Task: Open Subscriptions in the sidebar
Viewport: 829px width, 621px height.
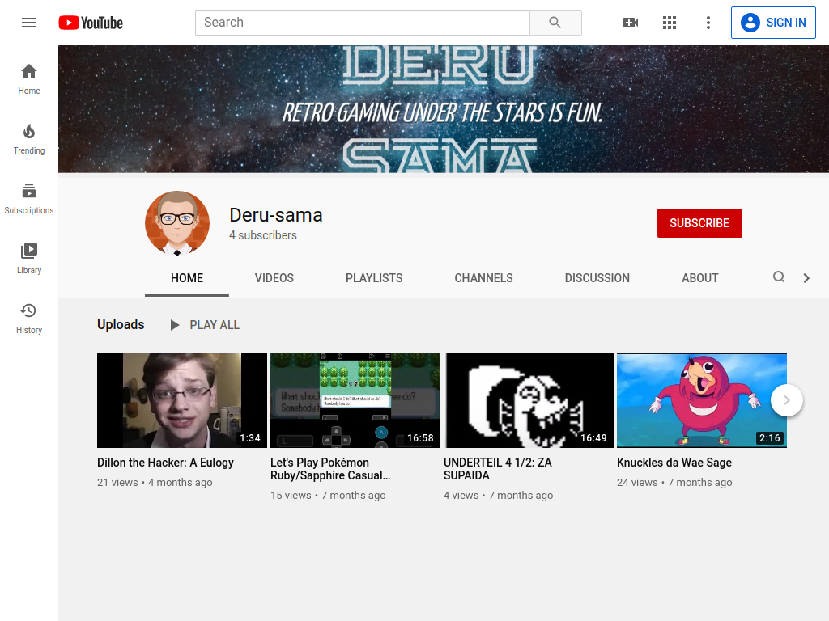Action: [x=29, y=199]
